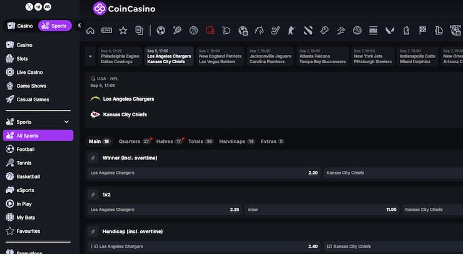The width and height of the screenshot is (463, 254).
Task: Select the ice hockey stick icon
Action: [275, 31]
